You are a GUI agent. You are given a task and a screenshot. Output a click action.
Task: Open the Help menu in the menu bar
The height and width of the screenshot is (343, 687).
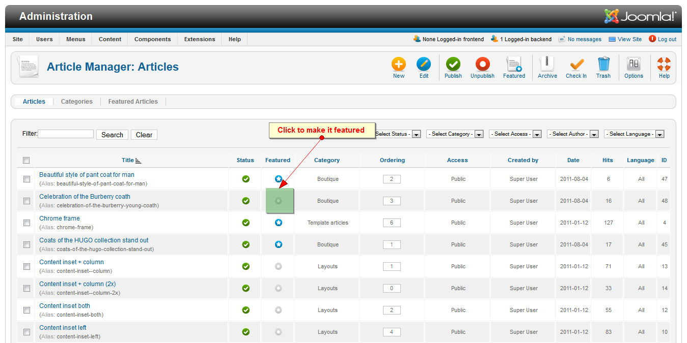point(235,39)
